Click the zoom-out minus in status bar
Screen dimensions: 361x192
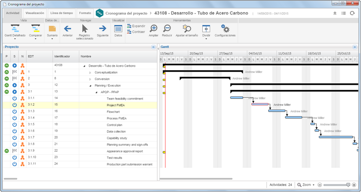320,185
